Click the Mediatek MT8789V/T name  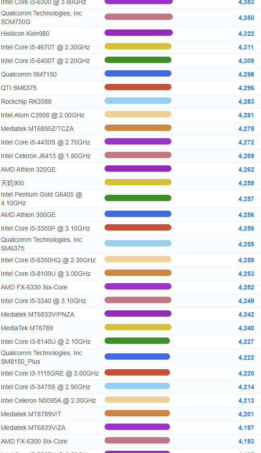point(31,414)
